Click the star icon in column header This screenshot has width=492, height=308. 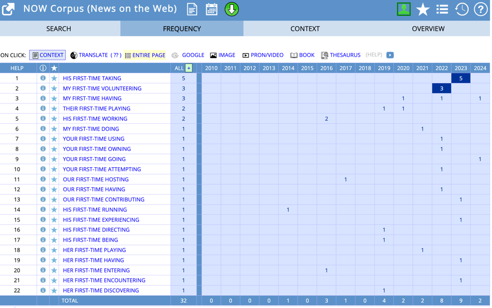click(54, 68)
